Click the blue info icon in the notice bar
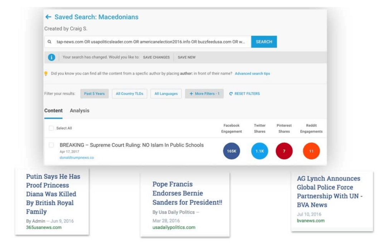Image resolution: width=382 pixels, height=243 pixels. 52,57
